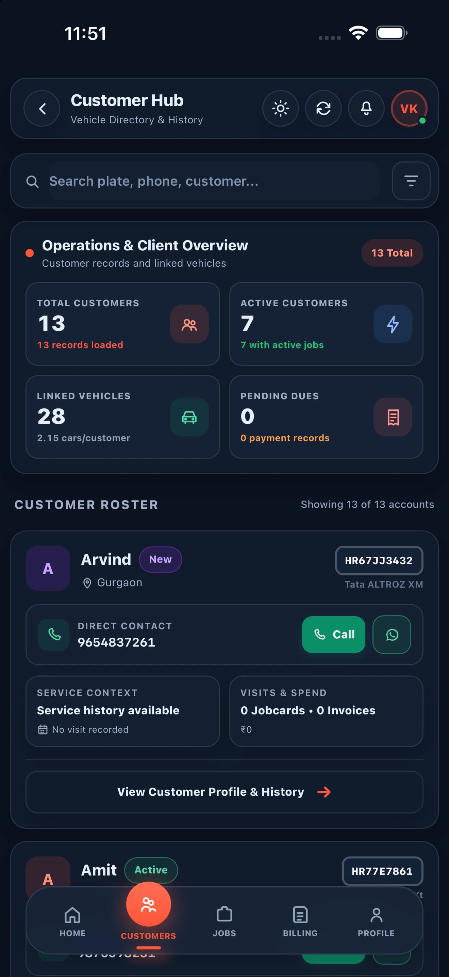Tap the Wi-Fi status icon
Viewport: 449px width, 977px height.
pyautogui.click(x=358, y=33)
